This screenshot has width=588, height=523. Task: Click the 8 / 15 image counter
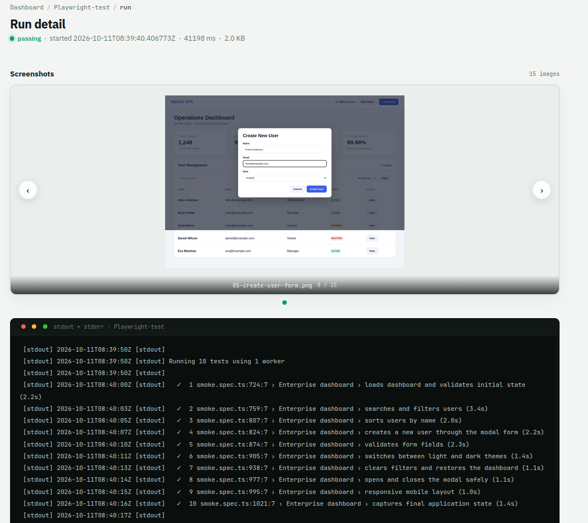327,285
